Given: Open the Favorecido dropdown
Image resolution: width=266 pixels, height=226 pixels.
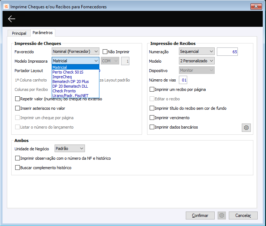Looking at the screenshot, I should click(76, 51).
